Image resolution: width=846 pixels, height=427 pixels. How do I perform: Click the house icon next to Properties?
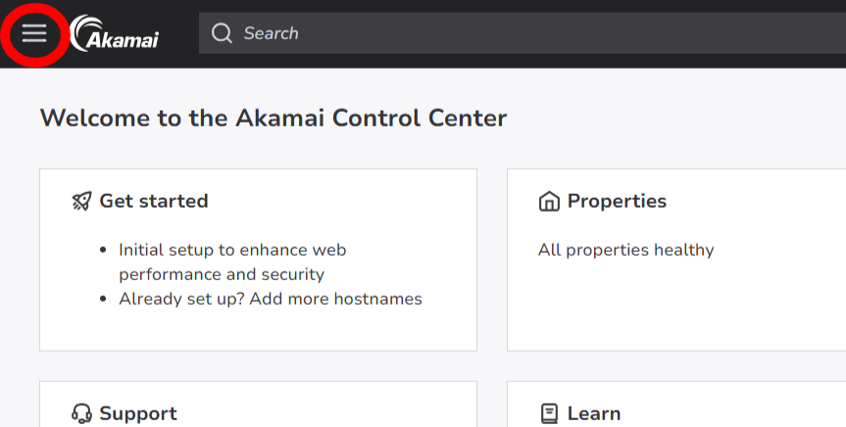pos(549,202)
